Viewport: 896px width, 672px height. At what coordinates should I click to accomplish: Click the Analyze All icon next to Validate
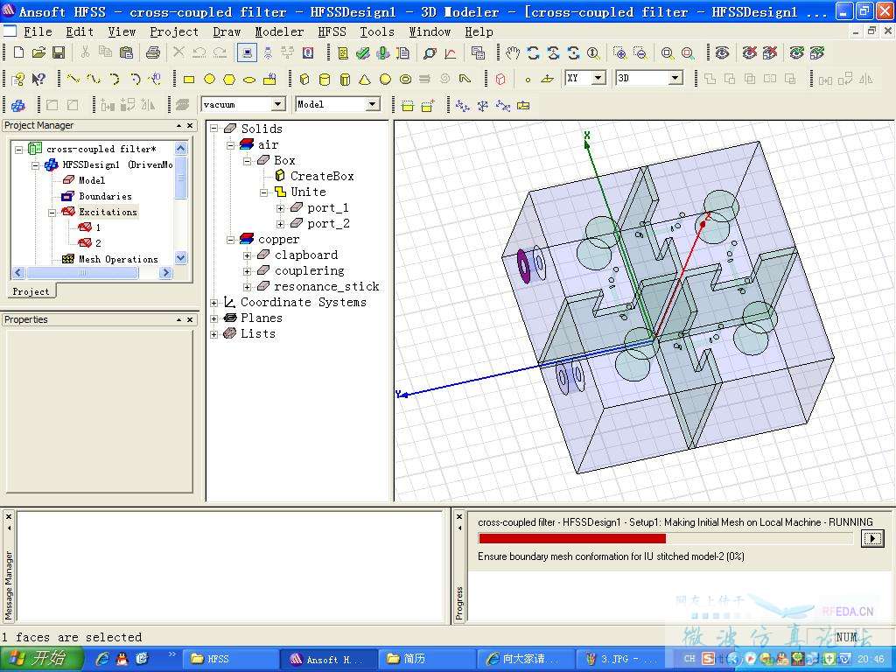(x=383, y=53)
